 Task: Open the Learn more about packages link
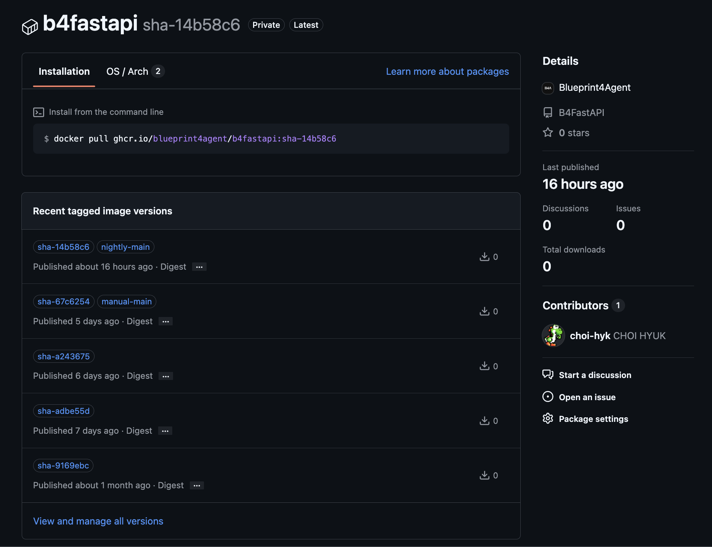[x=447, y=71]
